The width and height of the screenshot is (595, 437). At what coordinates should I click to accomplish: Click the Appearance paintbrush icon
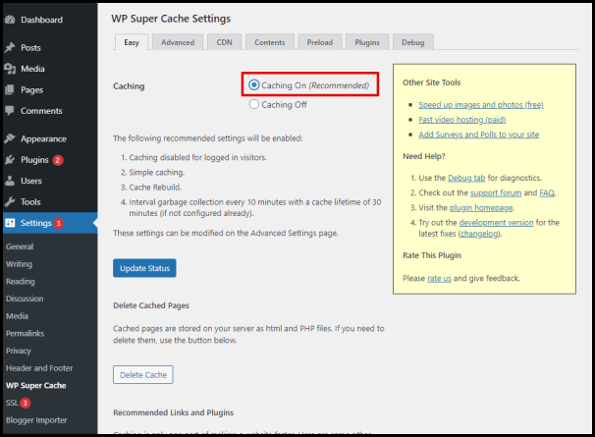click(x=10, y=138)
